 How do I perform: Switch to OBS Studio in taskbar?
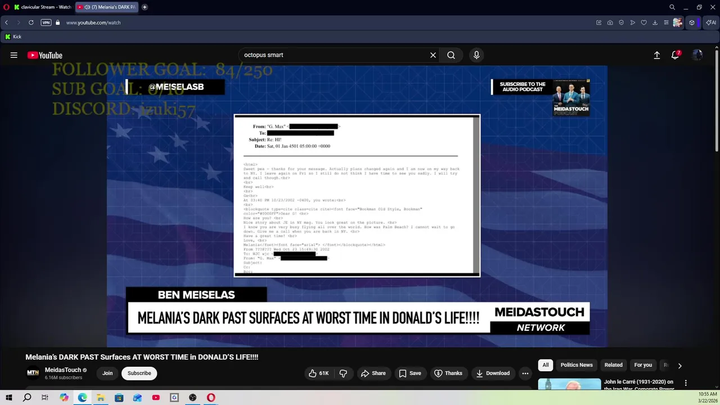(193, 398)
